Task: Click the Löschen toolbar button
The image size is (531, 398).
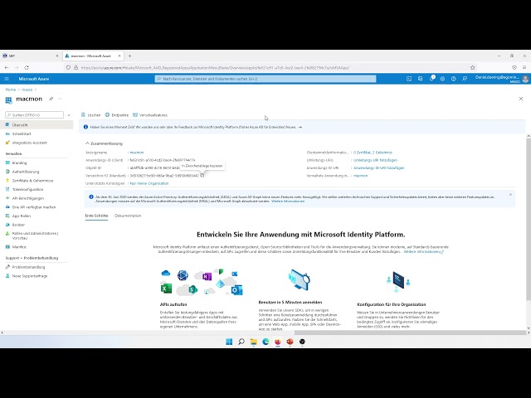Action: coord(90,115)
